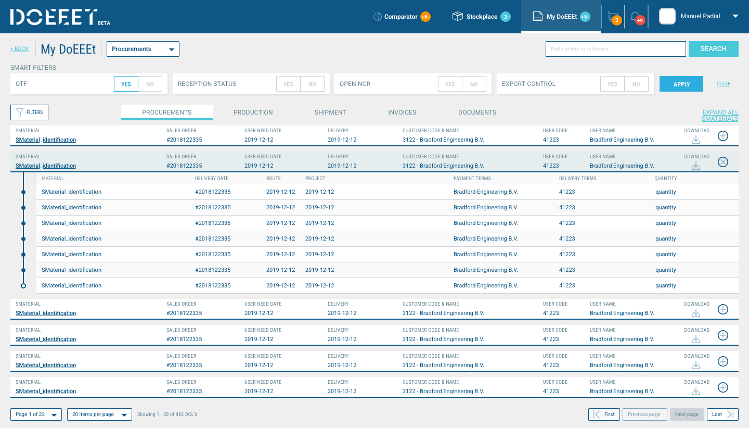The image size is (749, 428).
Task: Click the Apply filters button
Action: tap(681, 84)
